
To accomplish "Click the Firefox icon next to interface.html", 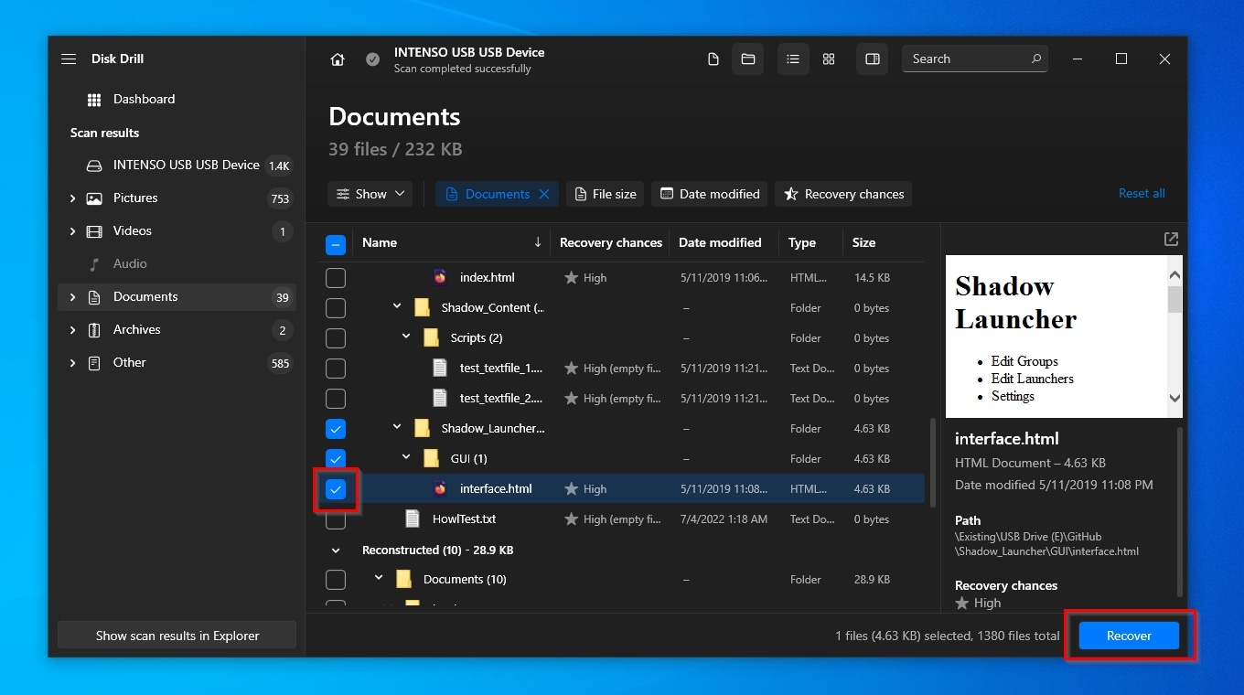I will [440, 488].
